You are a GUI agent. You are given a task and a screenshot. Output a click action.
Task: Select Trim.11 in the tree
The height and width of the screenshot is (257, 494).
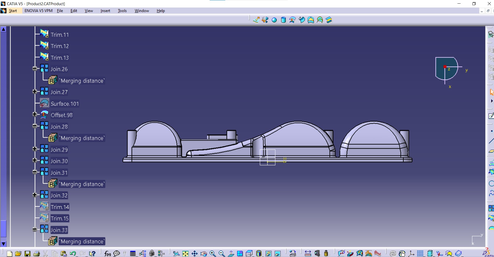pyautogui.click(x=60, y=35)
